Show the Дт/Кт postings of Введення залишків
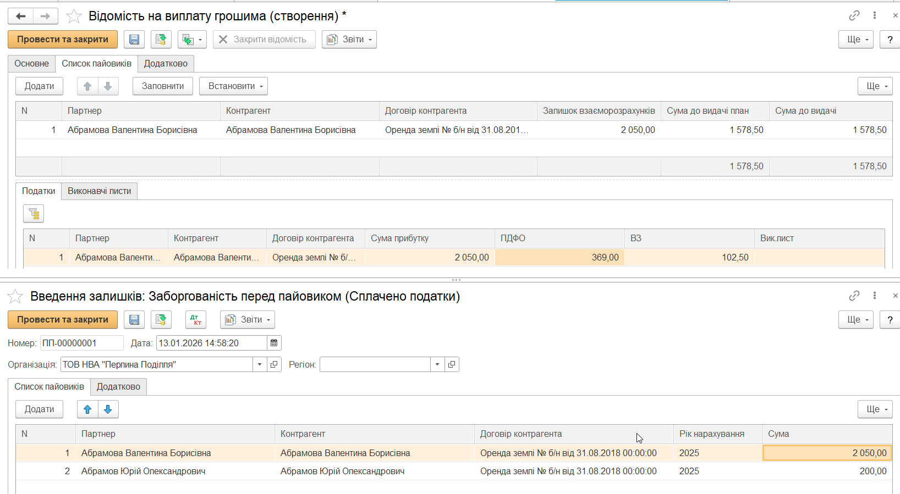Viewport: 900px width, 494px height. 195,320
